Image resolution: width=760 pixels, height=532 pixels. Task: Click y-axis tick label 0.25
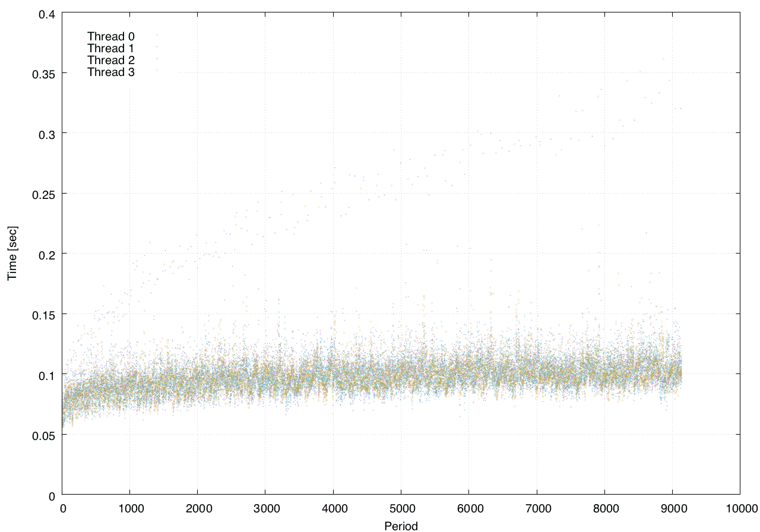click(x=45, y=194)
